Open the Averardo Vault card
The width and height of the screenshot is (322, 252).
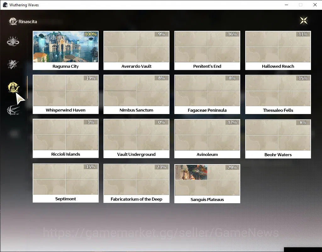pos(136,50)
